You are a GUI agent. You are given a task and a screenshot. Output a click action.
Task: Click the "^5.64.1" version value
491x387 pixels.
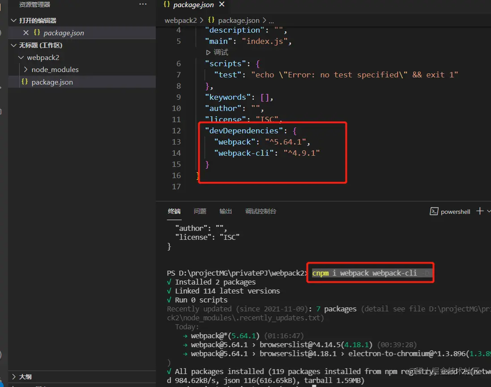coord(285,142)
